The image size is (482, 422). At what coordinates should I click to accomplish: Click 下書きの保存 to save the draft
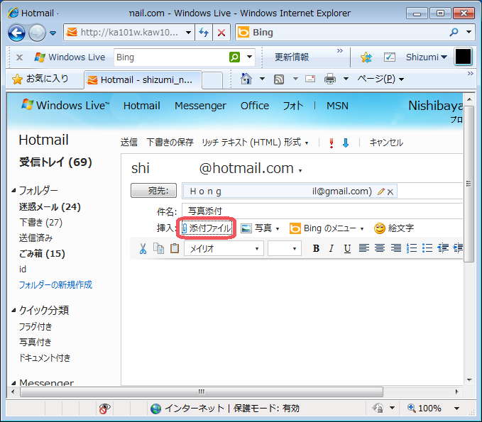coord(170,143)
